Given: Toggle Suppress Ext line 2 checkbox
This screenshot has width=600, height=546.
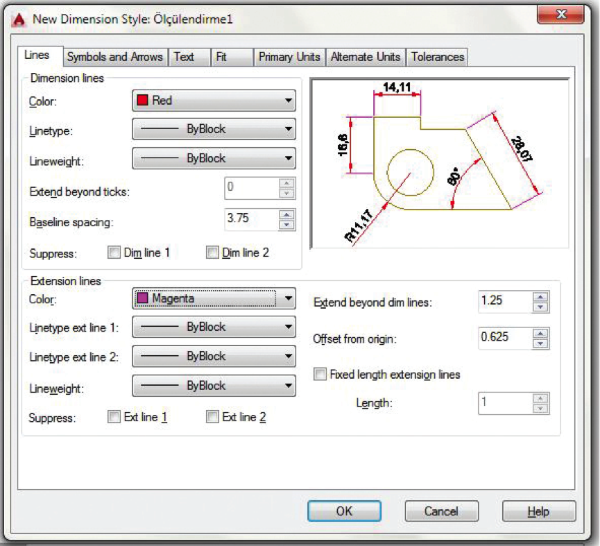Looking at the screenshot, I should coord(213,417).
